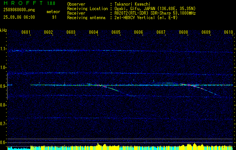The image size is (236, 150).
Task: Click time marker 0605
Action: pos(116,32)
